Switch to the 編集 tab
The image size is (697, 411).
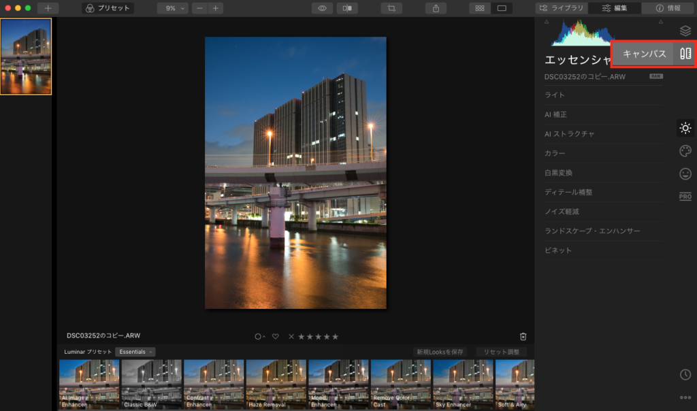point(615,8)
